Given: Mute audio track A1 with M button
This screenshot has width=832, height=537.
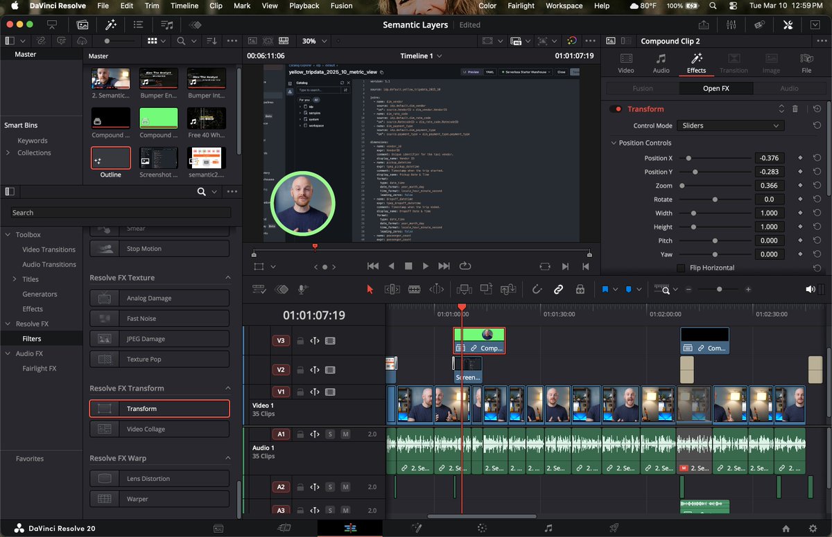Looking at the screenshot, I should tap(345, 434).
